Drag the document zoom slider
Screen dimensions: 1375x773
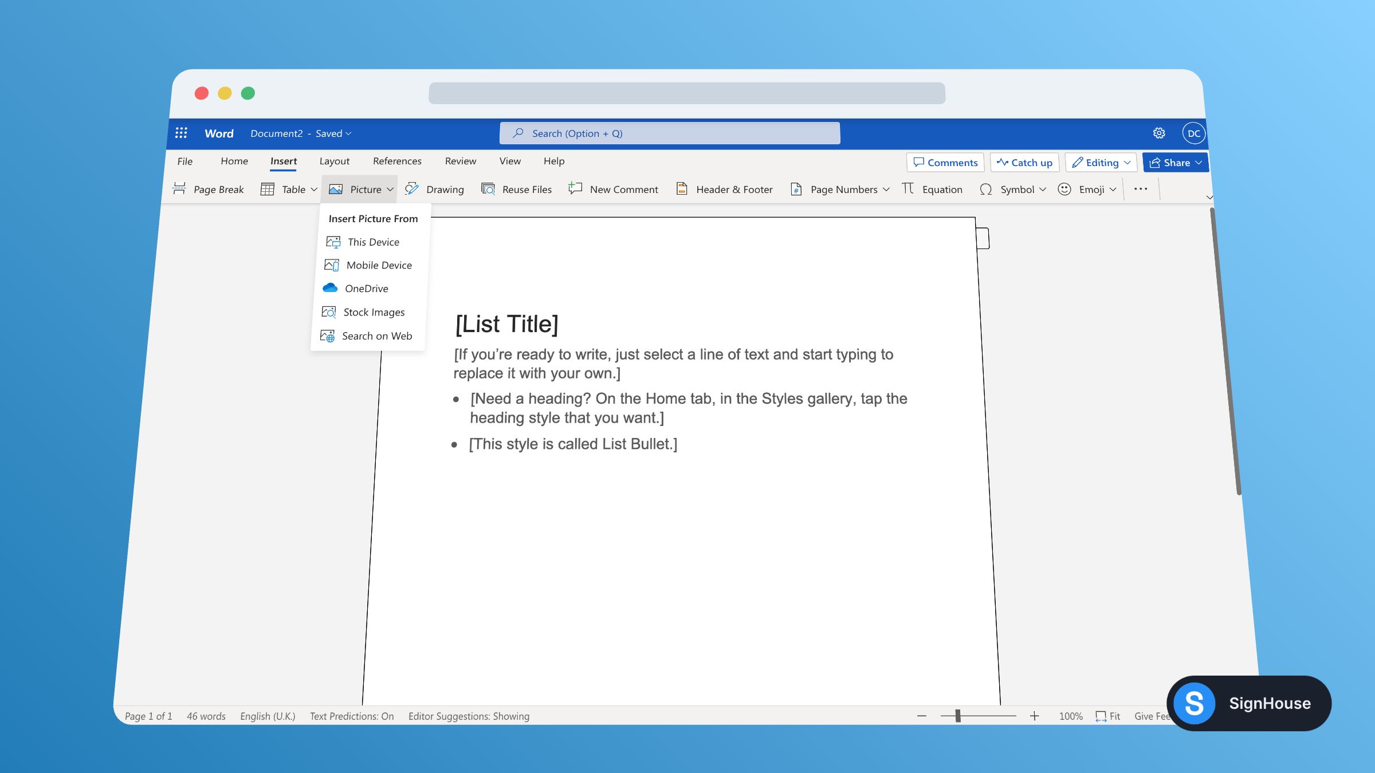pos(957,715)
